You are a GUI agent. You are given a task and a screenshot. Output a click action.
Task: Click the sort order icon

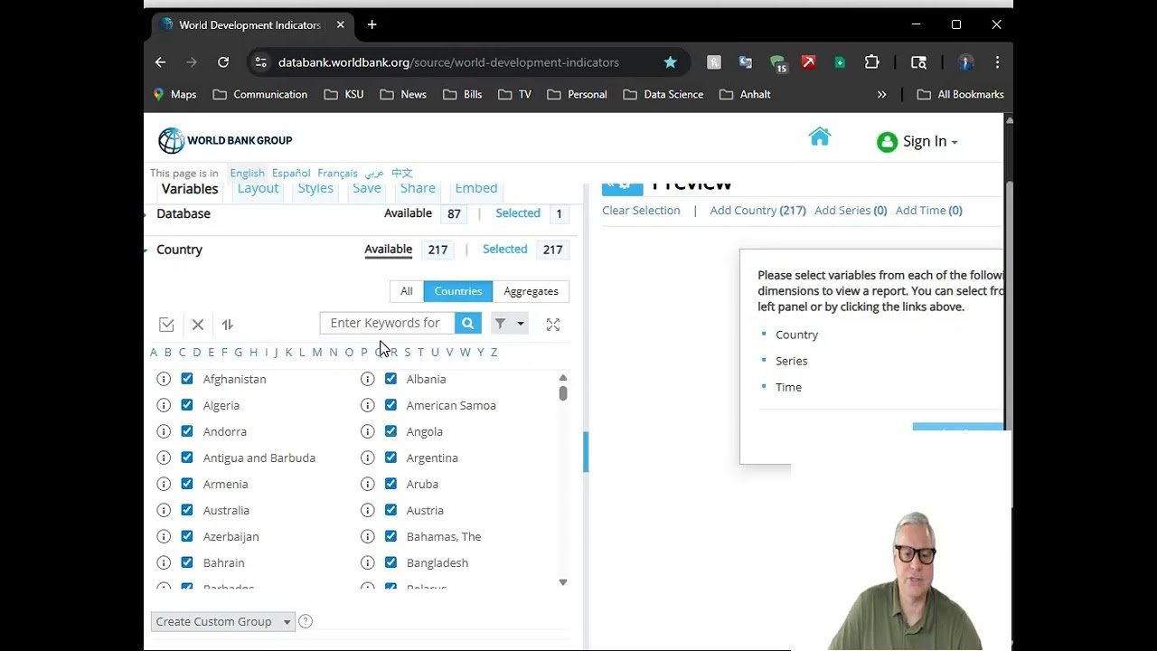tap(228, 325)
